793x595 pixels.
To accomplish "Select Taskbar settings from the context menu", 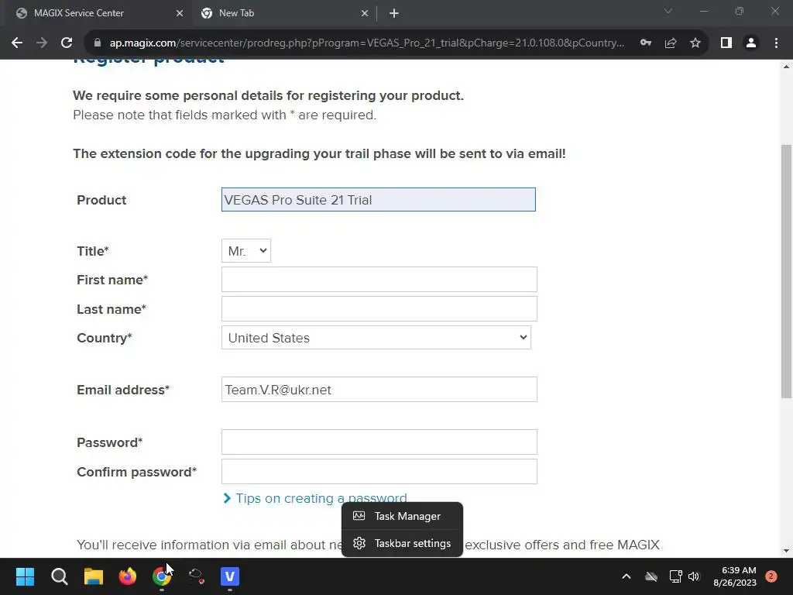I will (x=402, y=543).
